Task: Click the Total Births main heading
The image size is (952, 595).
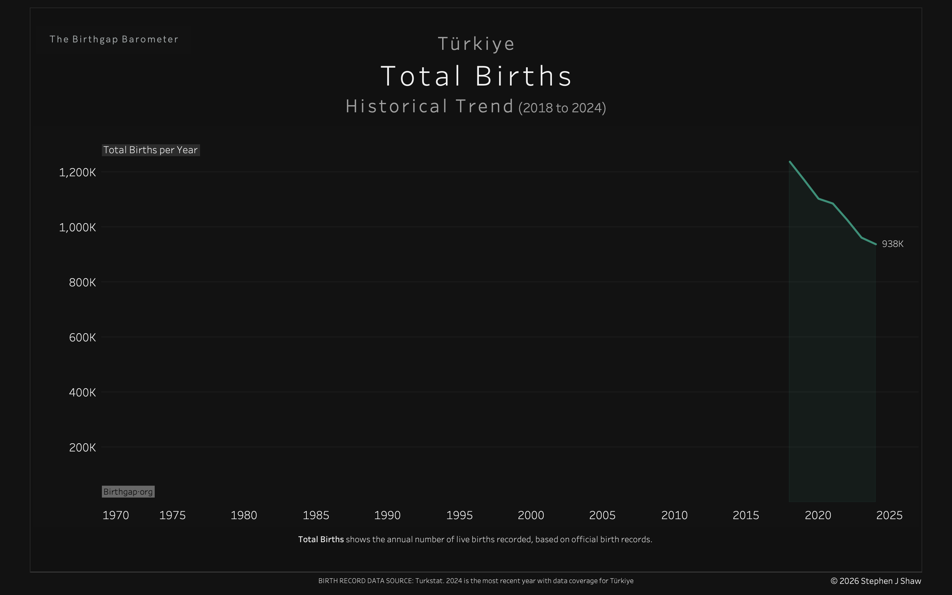Action: (476, 76)
